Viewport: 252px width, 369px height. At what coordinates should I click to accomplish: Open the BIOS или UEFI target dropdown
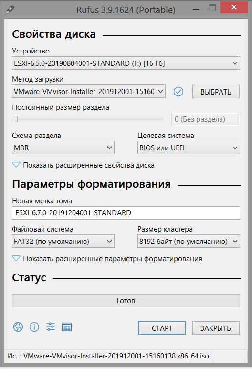189,148
